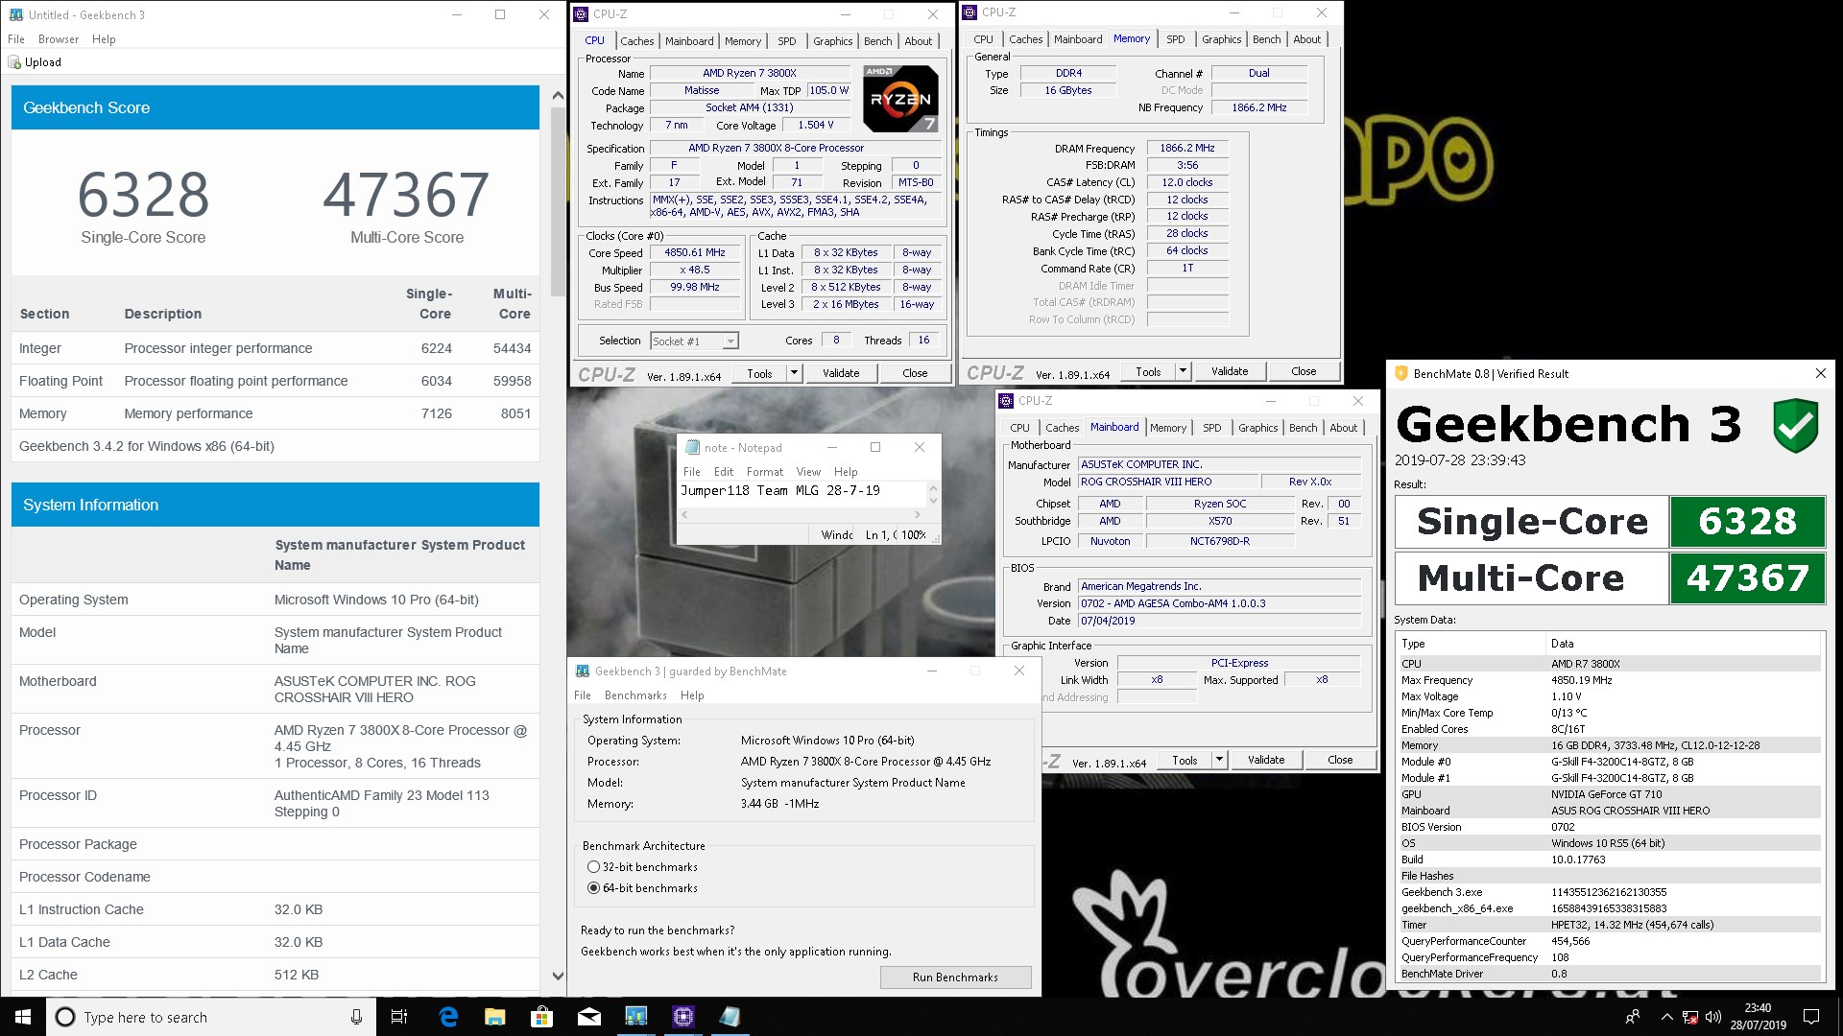Open Task View from the taskbar
Viewport: 1843px width, 1036px height.
tap(399, 1017)
